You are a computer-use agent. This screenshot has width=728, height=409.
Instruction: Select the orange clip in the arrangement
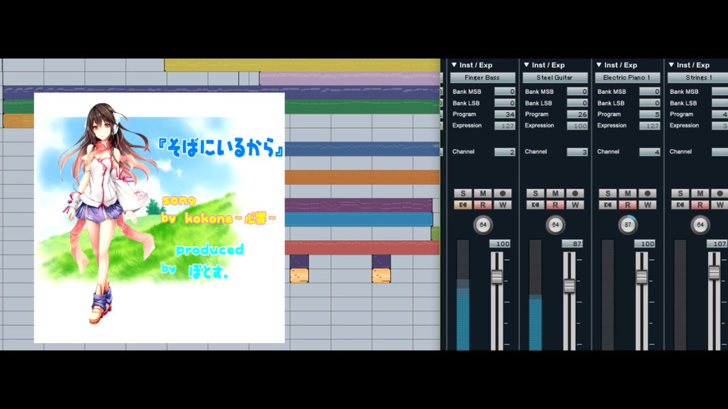362,177
